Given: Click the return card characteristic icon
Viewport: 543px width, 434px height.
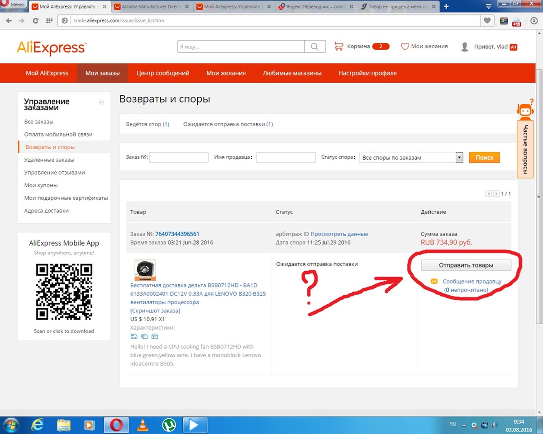Looking at the screenshot, I should click(x=155, y=336).
